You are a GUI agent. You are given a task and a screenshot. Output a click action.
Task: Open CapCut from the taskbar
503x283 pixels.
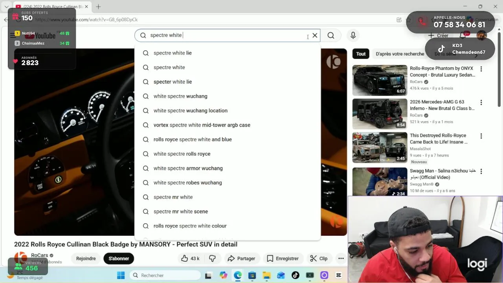tap(339, 275)
